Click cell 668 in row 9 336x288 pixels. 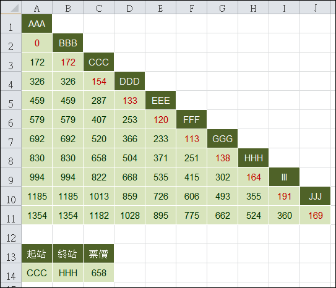[x=130, y=177]
